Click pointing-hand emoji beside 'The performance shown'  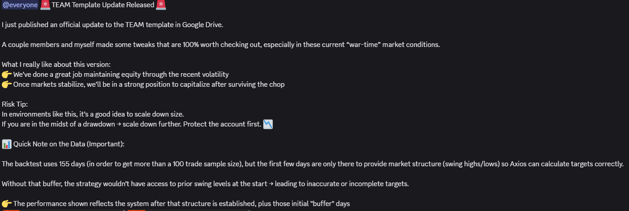click(6, 204)
